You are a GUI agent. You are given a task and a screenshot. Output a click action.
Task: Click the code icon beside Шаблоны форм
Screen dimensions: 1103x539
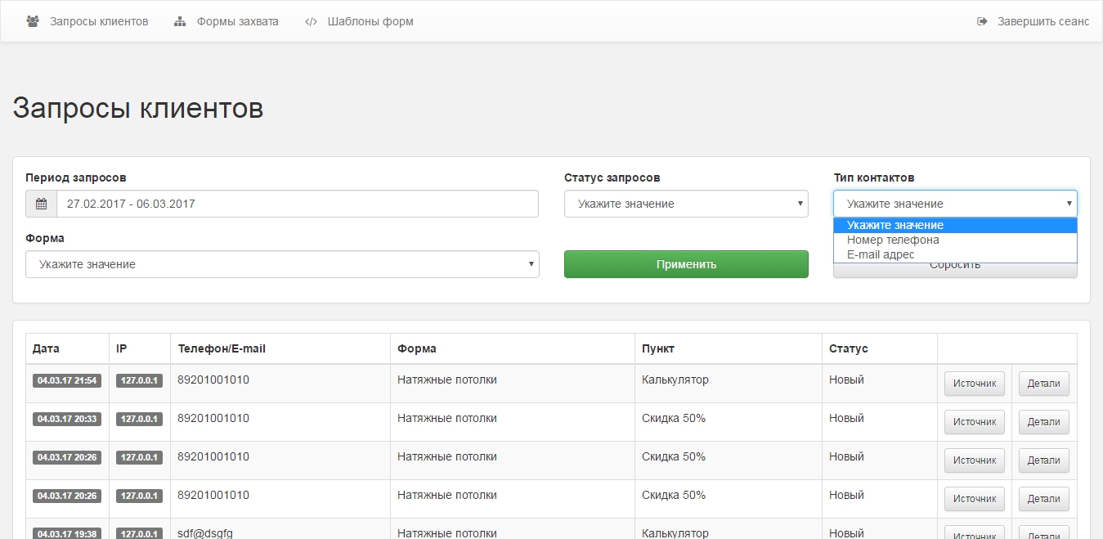pyautogui.click(x=311, y=21)
